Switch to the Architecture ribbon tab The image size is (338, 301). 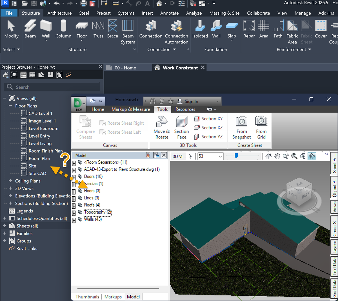[x=59, y=13]
